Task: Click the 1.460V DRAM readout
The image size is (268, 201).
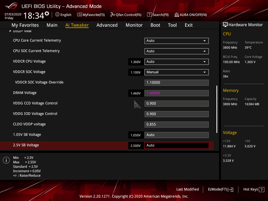Action: (136, 93)
